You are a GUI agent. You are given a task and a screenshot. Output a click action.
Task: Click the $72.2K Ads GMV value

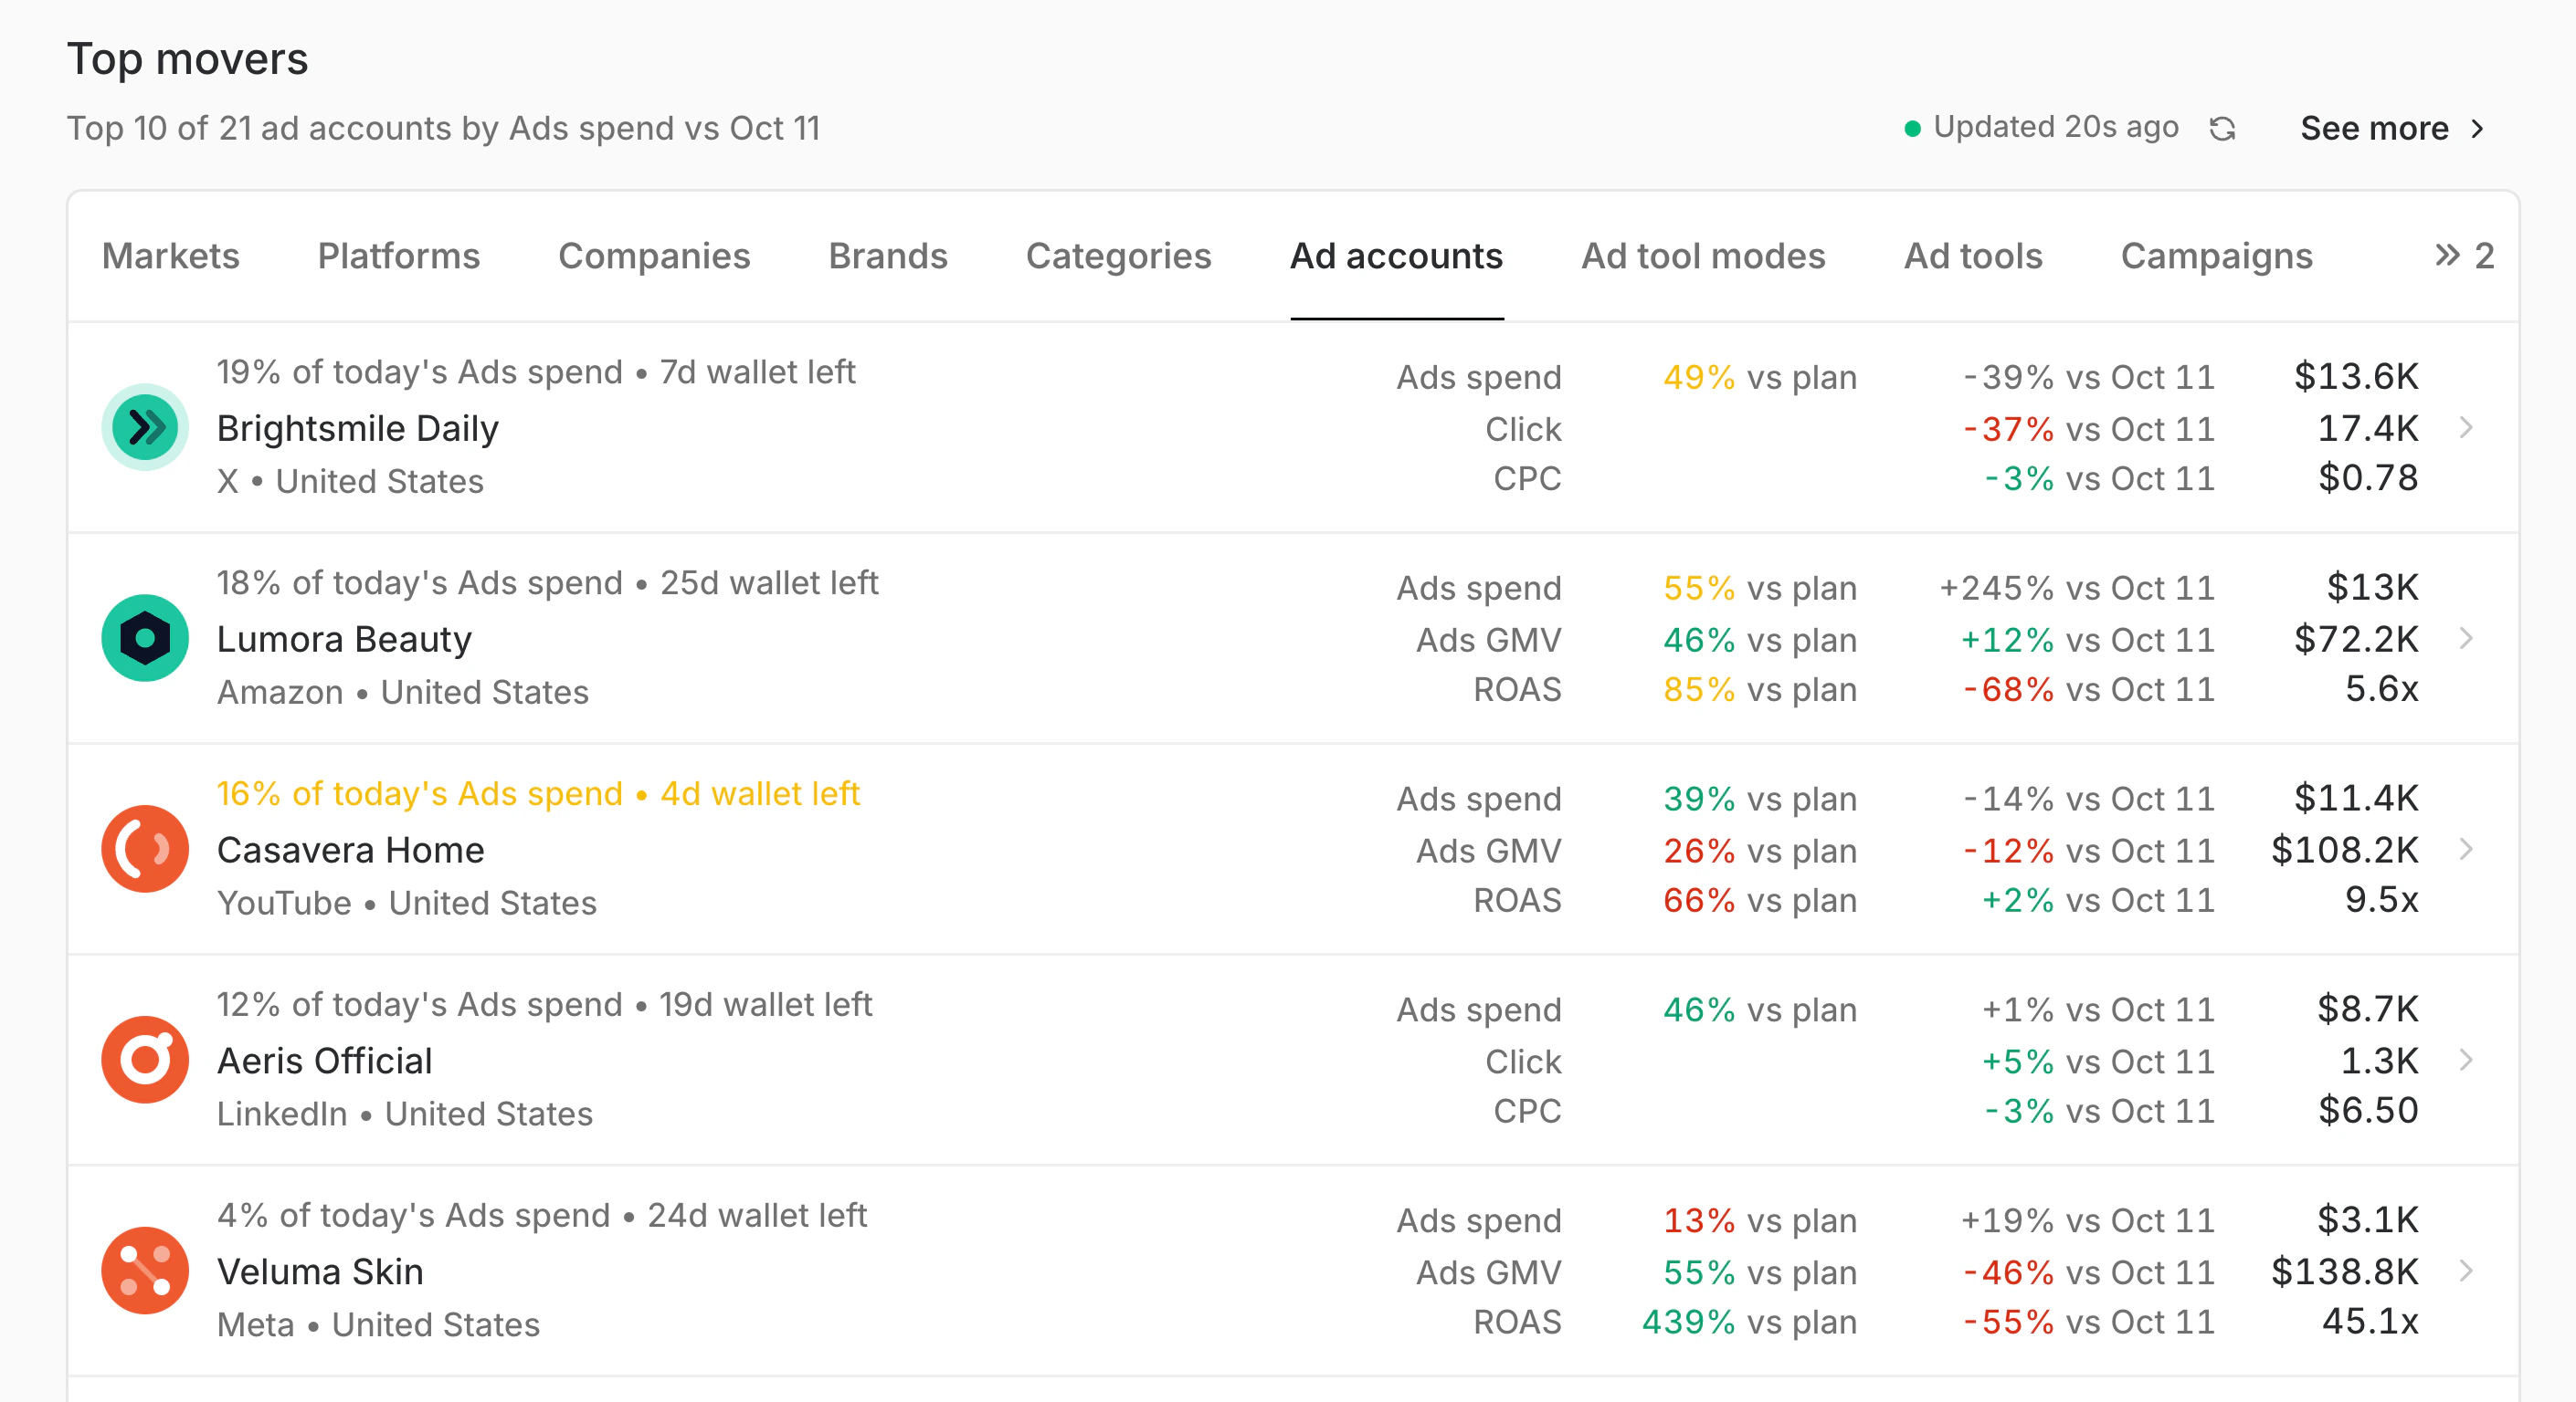[2356, 640]
